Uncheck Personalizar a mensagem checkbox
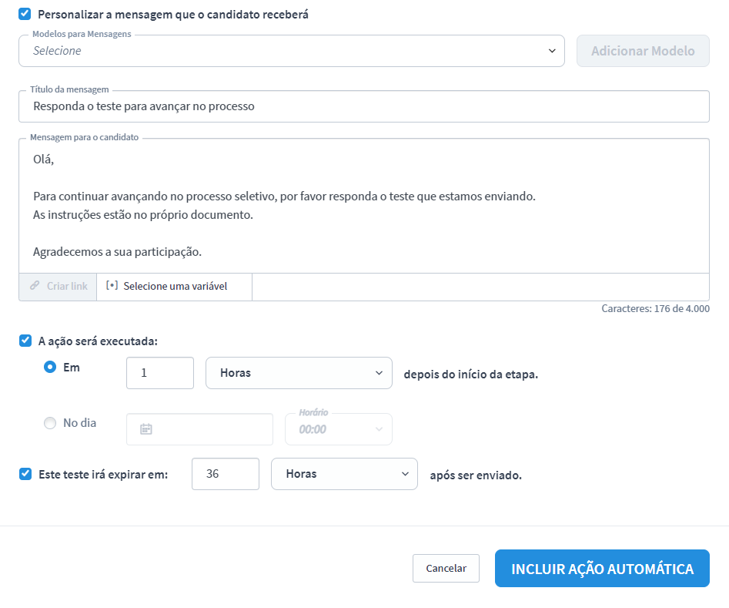The height and width of the screenshot is (608, 729). 25,14
